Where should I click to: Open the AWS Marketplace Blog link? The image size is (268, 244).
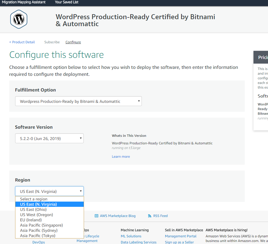pos(118,216)
